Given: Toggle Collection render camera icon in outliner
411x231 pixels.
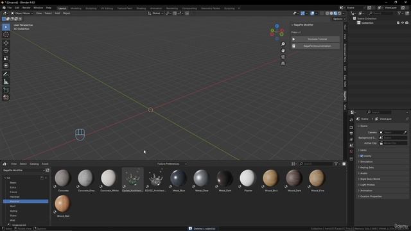Looking at the screenshot, I should click(x=407, y=23).
